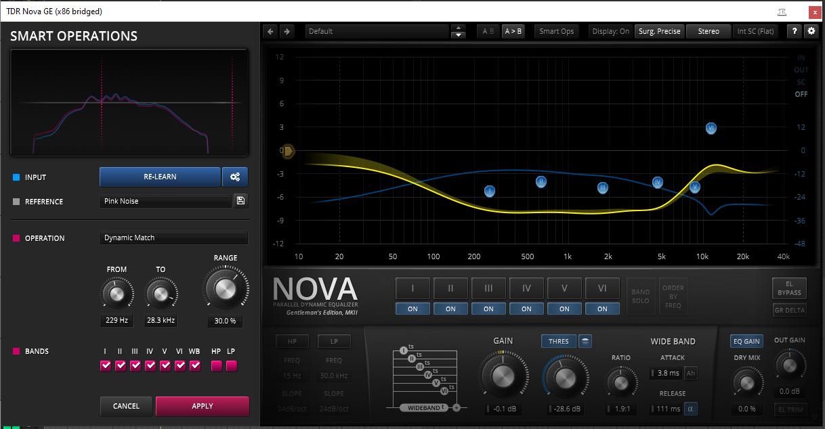This screenshot has height=429, width=825.
Task: Toggle the threshold shape icon next to THRES
Action: click(585, 341)
